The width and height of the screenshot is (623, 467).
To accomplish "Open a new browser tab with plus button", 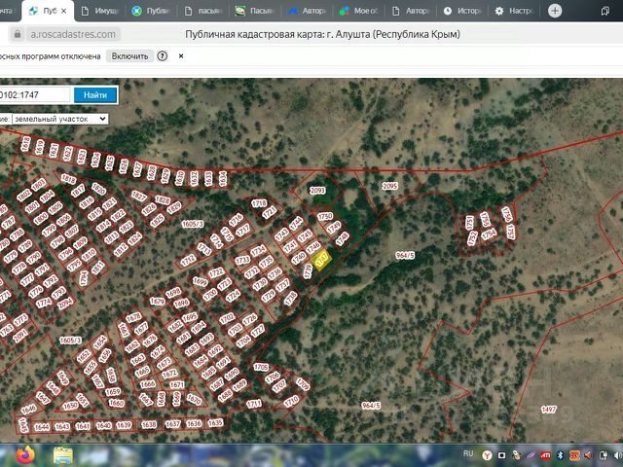I will click(555, 11).
